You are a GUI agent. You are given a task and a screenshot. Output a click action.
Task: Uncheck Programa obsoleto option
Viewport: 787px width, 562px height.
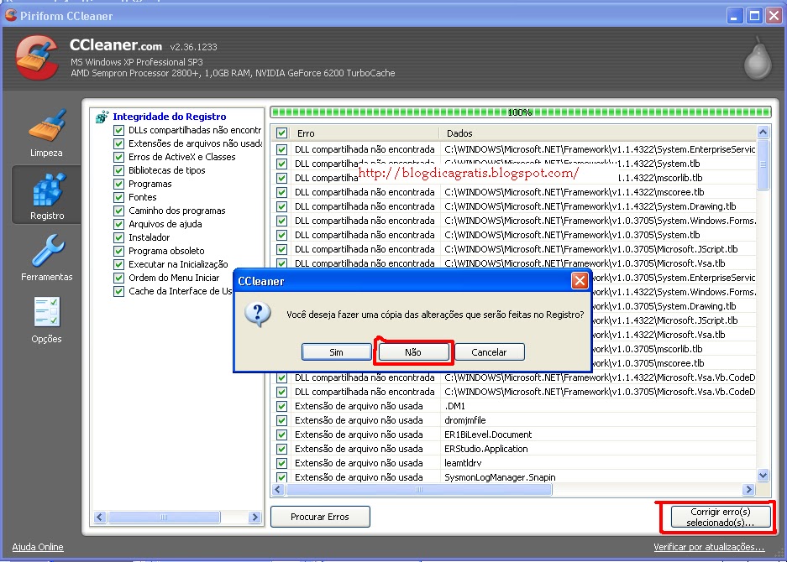(x=119, y=251)
